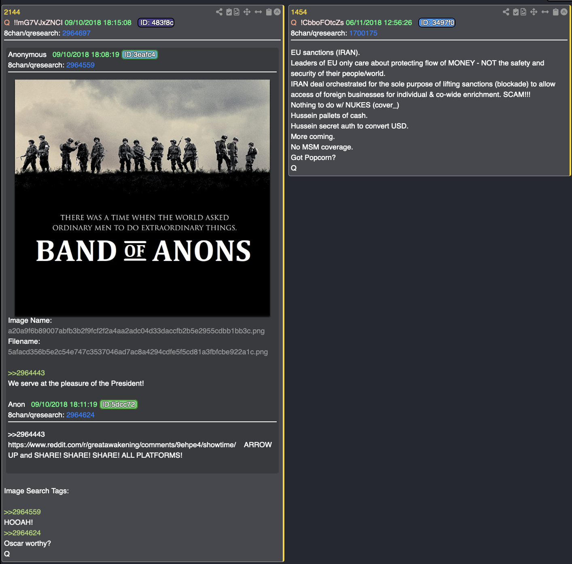Click the clipboard-check icon on post 1454

(x=516, y=12)
